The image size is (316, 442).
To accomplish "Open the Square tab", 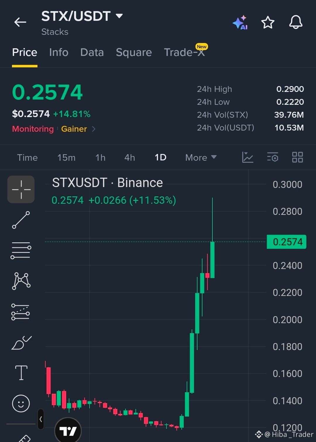I will coord(134,53).
